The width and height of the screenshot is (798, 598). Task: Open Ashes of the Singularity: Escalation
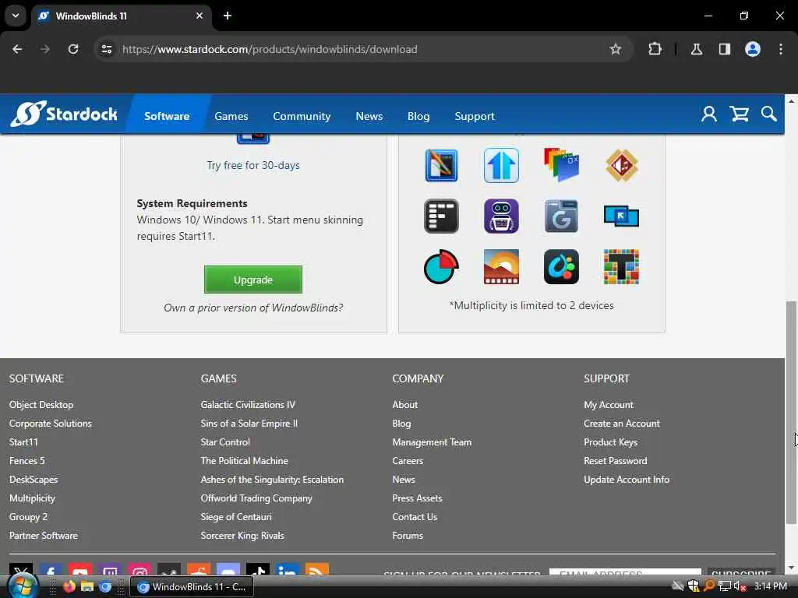point(272,480)
